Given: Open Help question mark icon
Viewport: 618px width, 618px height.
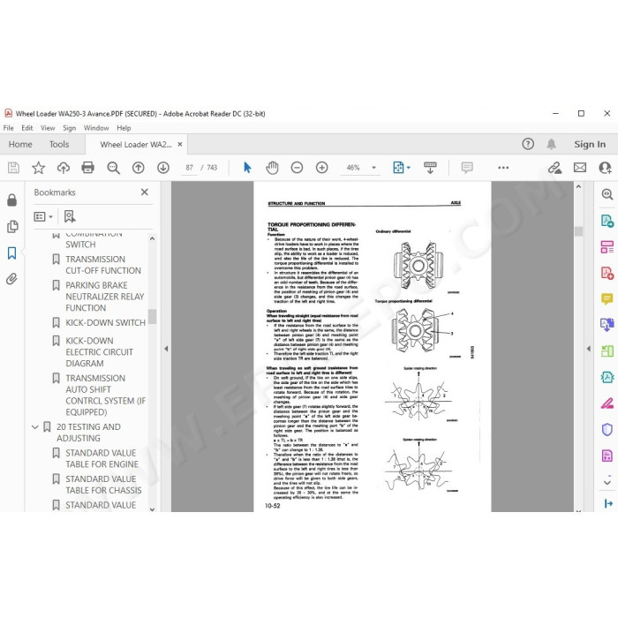Looking at the screenshot, I should click(x=528, y=144).
